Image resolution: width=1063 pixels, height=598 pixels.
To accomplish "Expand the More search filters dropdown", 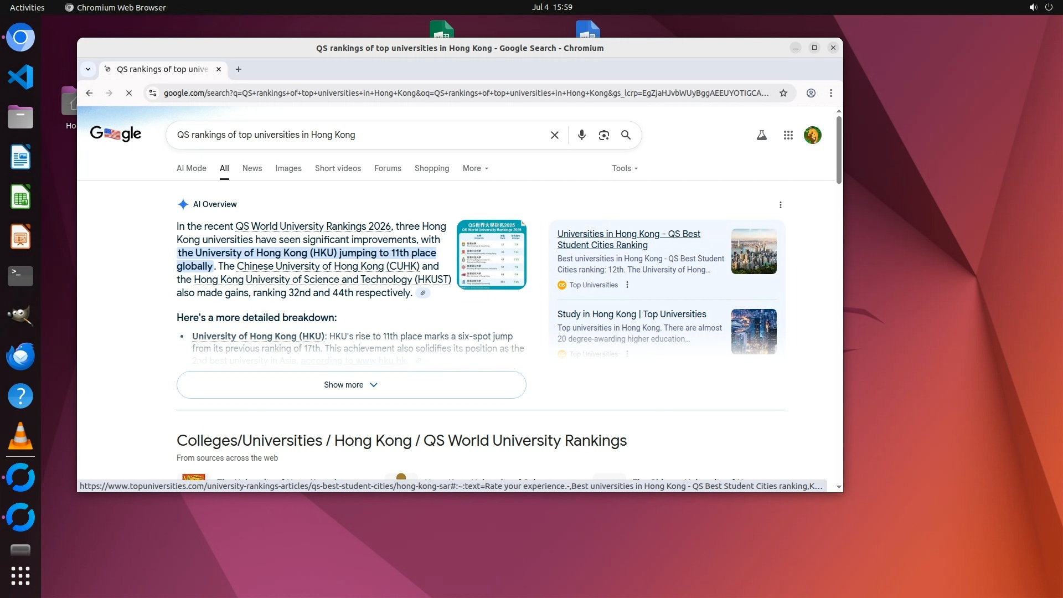I will click(475, 168).
